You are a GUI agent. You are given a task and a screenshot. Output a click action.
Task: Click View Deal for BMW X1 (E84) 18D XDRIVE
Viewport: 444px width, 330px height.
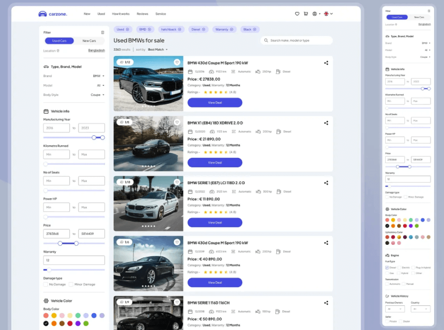coord(215,163)
